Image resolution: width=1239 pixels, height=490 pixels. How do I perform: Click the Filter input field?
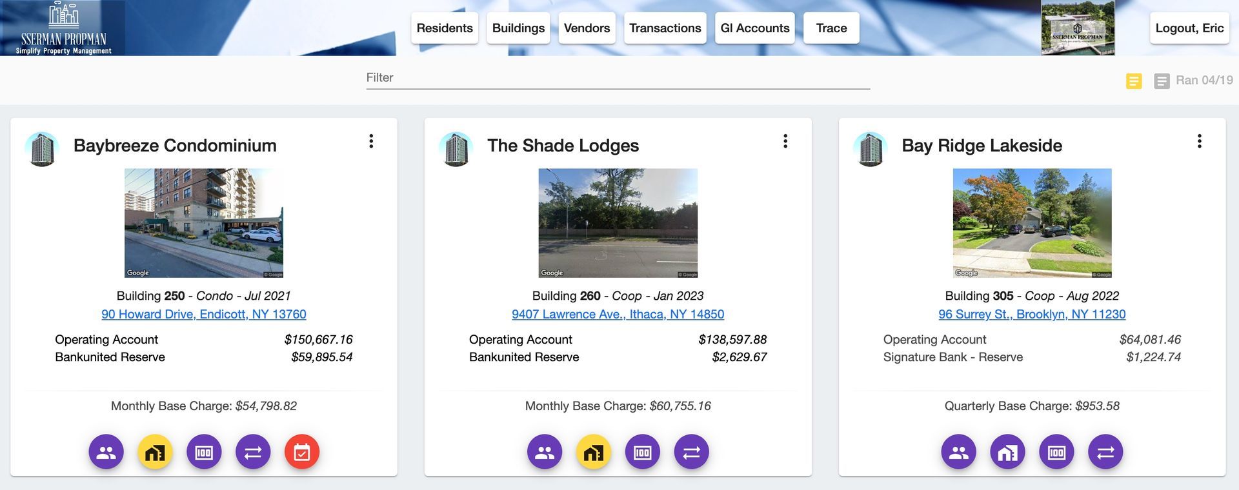(618, 78)
